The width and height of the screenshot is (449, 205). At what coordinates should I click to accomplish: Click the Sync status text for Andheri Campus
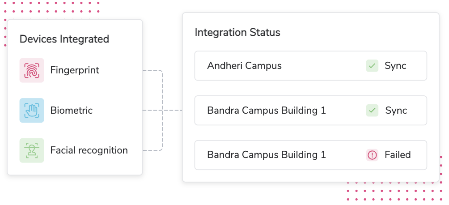(395, 66)
